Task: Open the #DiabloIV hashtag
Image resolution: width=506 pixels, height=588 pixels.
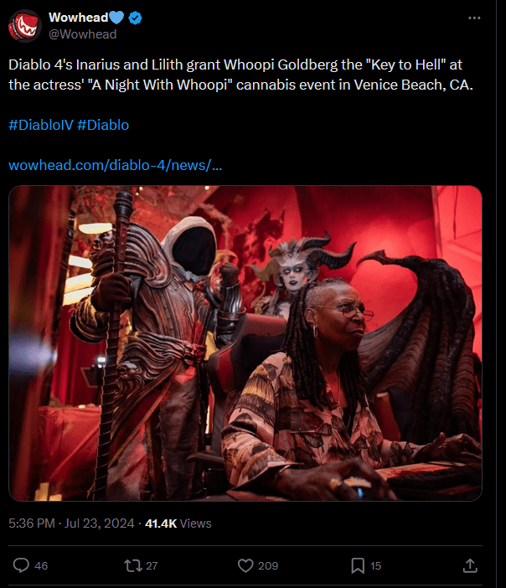Action: [41, 125]
